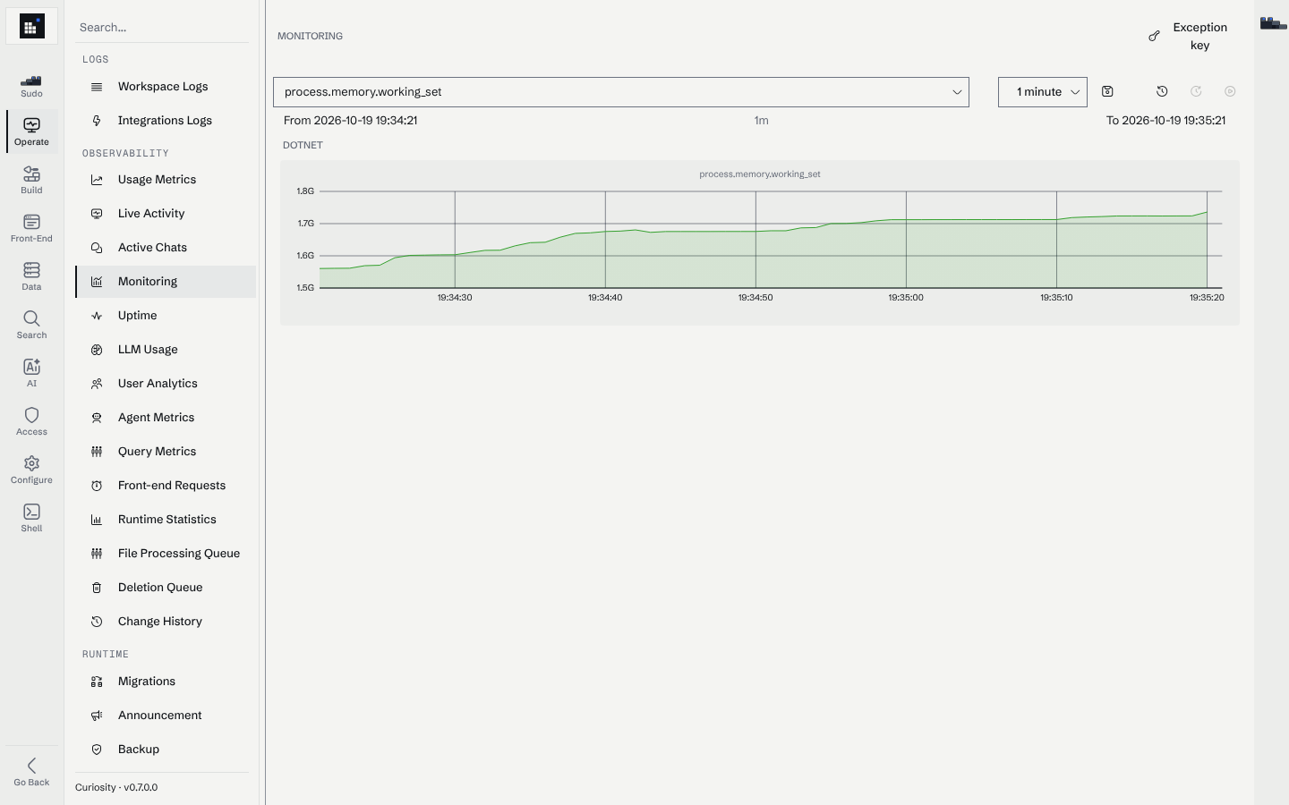Open the Backup page
This screenshot has width=1289, height=805.
(166, 750)
